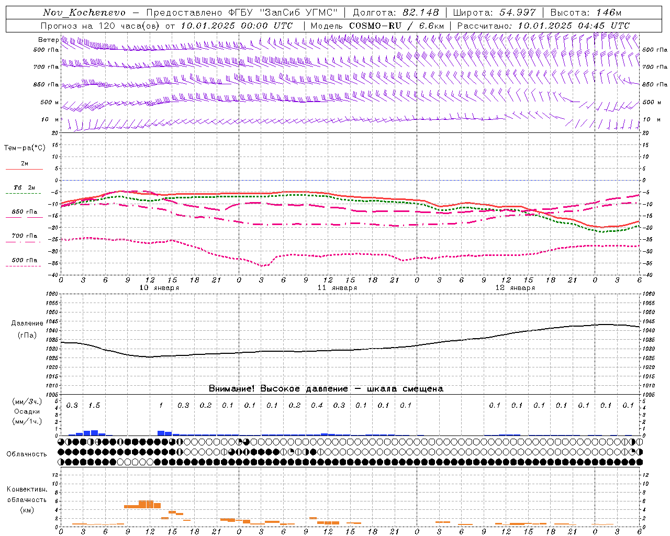
Task: Click the Прогноз на 120 часа(ов) text
Action: 101,26
